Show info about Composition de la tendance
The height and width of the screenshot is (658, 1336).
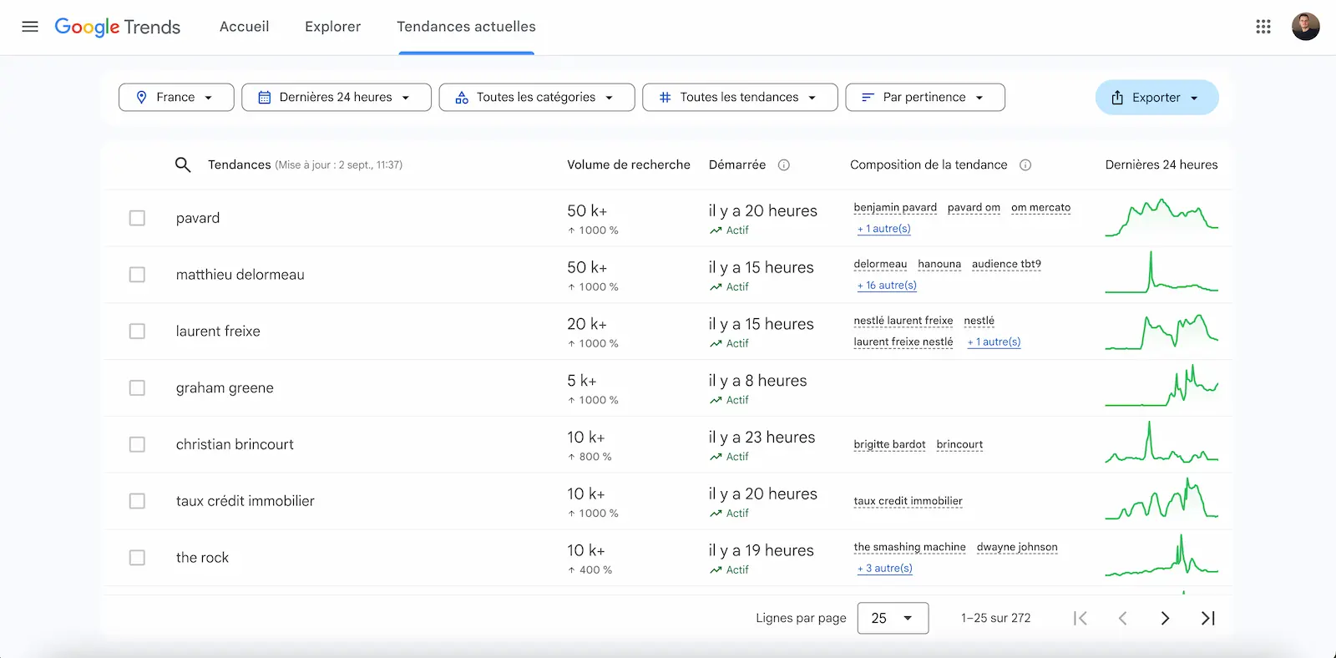[1025, 165]
